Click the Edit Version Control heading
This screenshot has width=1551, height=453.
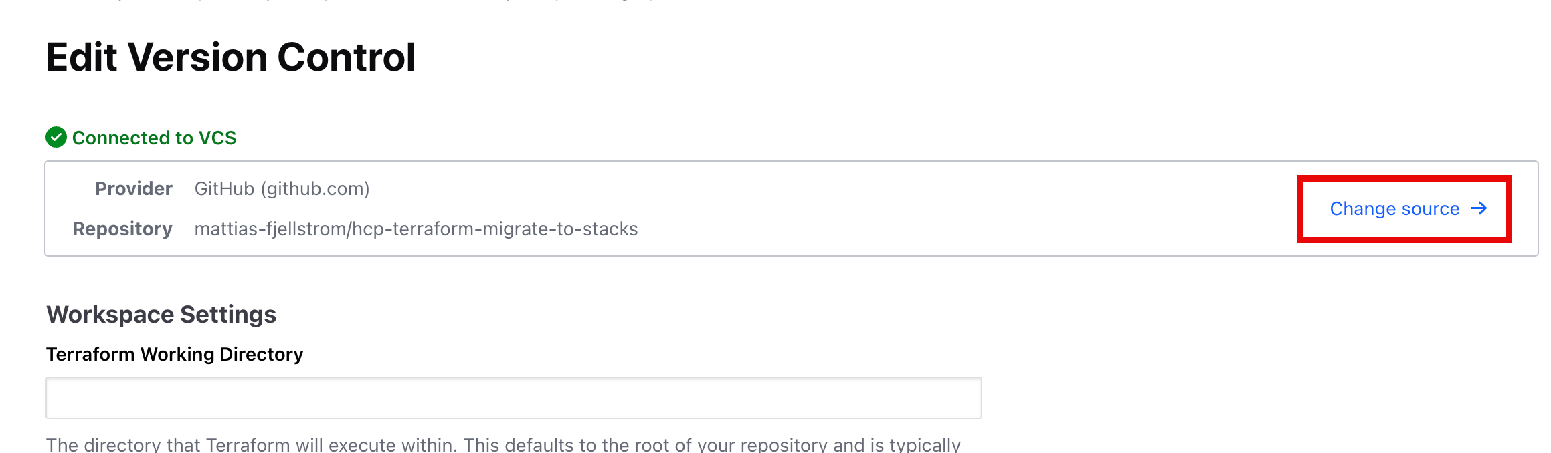tap(230, 57)
